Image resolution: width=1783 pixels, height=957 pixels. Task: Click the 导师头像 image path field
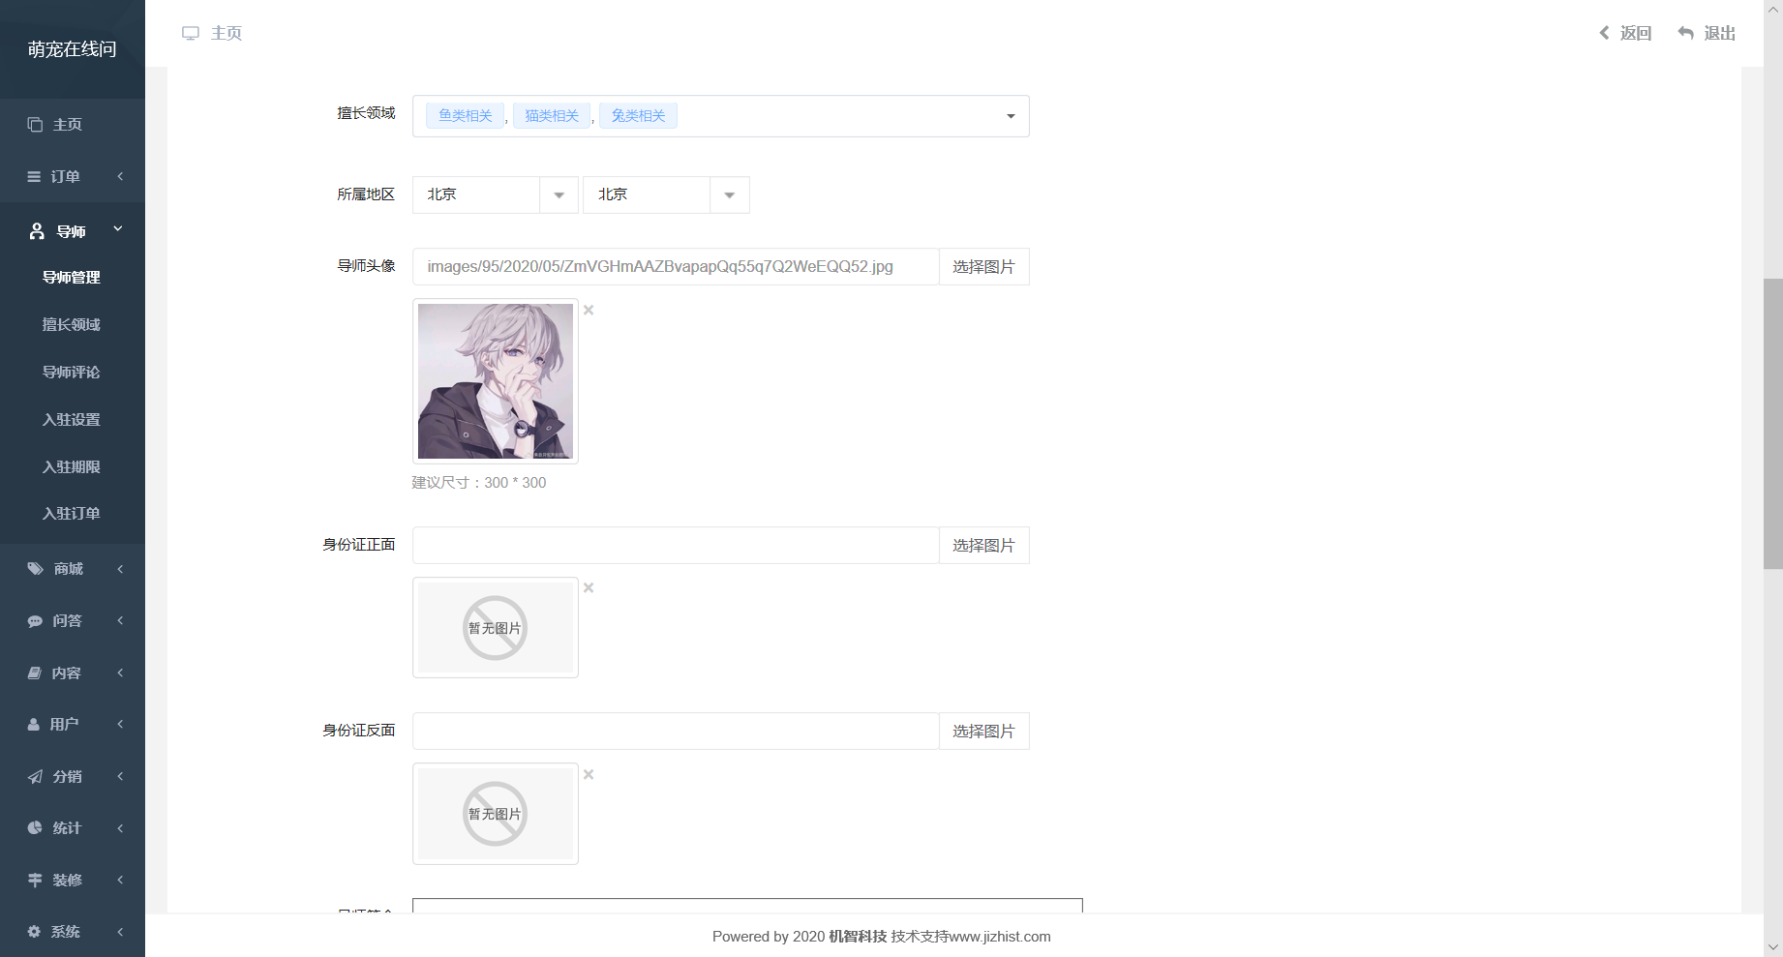pyautogui.click(x=676, y=267)
